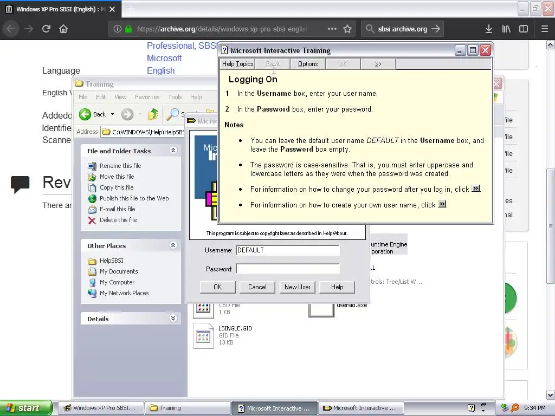555x416 pixels.
Task: Click Cancel in the login dialog
Action: coord(257,287)
